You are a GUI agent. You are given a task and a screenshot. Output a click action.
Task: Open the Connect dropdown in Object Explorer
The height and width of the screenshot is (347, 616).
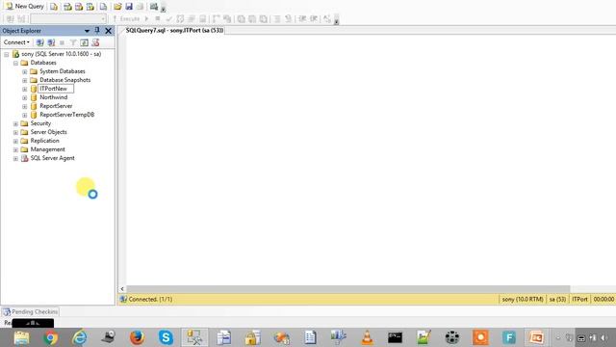click(x=16, y=42)
